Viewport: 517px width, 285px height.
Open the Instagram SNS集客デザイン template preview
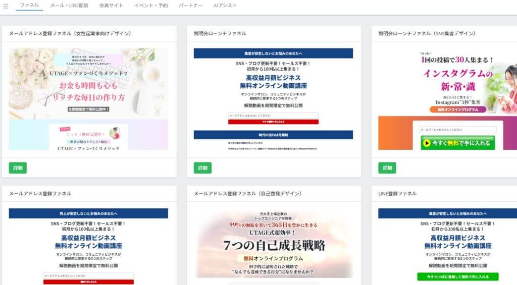[447, 99]
